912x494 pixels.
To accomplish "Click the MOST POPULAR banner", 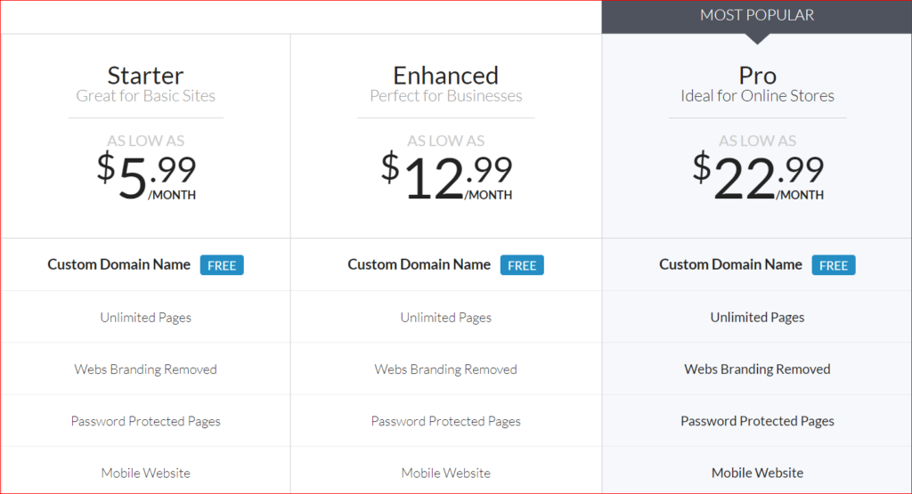I will (757, 15).
